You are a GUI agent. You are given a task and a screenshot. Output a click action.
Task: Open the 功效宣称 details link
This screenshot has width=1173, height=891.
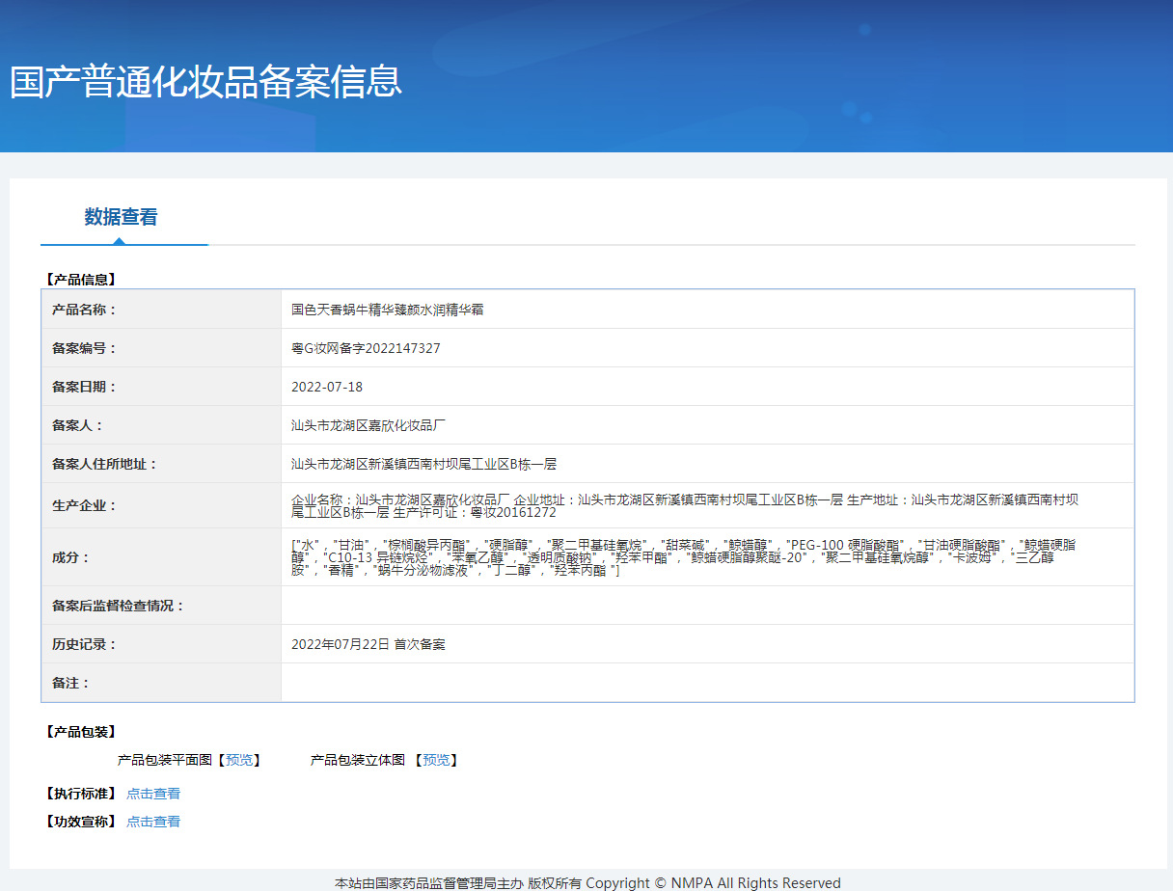tap(152, 822)
